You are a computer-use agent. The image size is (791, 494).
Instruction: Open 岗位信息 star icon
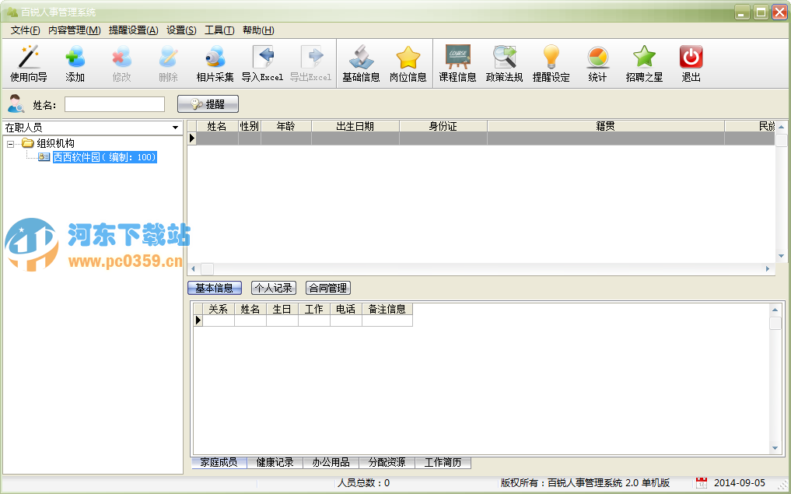(408, 57)
